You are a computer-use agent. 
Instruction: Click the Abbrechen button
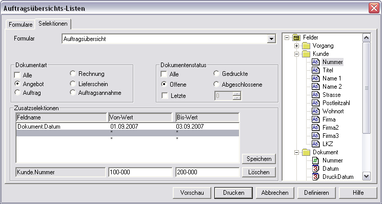(x=275, y=193)
